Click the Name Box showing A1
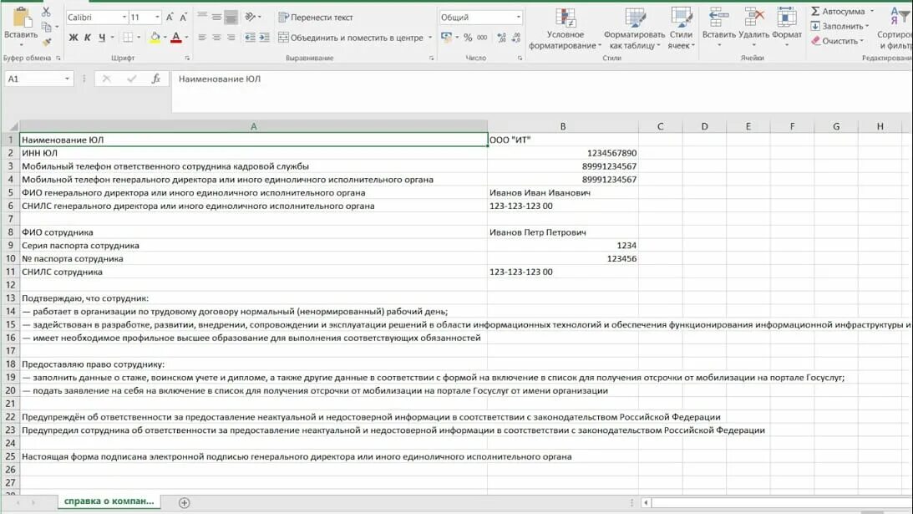 34,79
